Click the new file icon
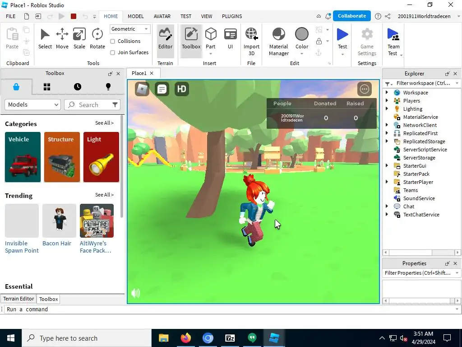This screenshot has height=347, width=462. coord(27,16)
